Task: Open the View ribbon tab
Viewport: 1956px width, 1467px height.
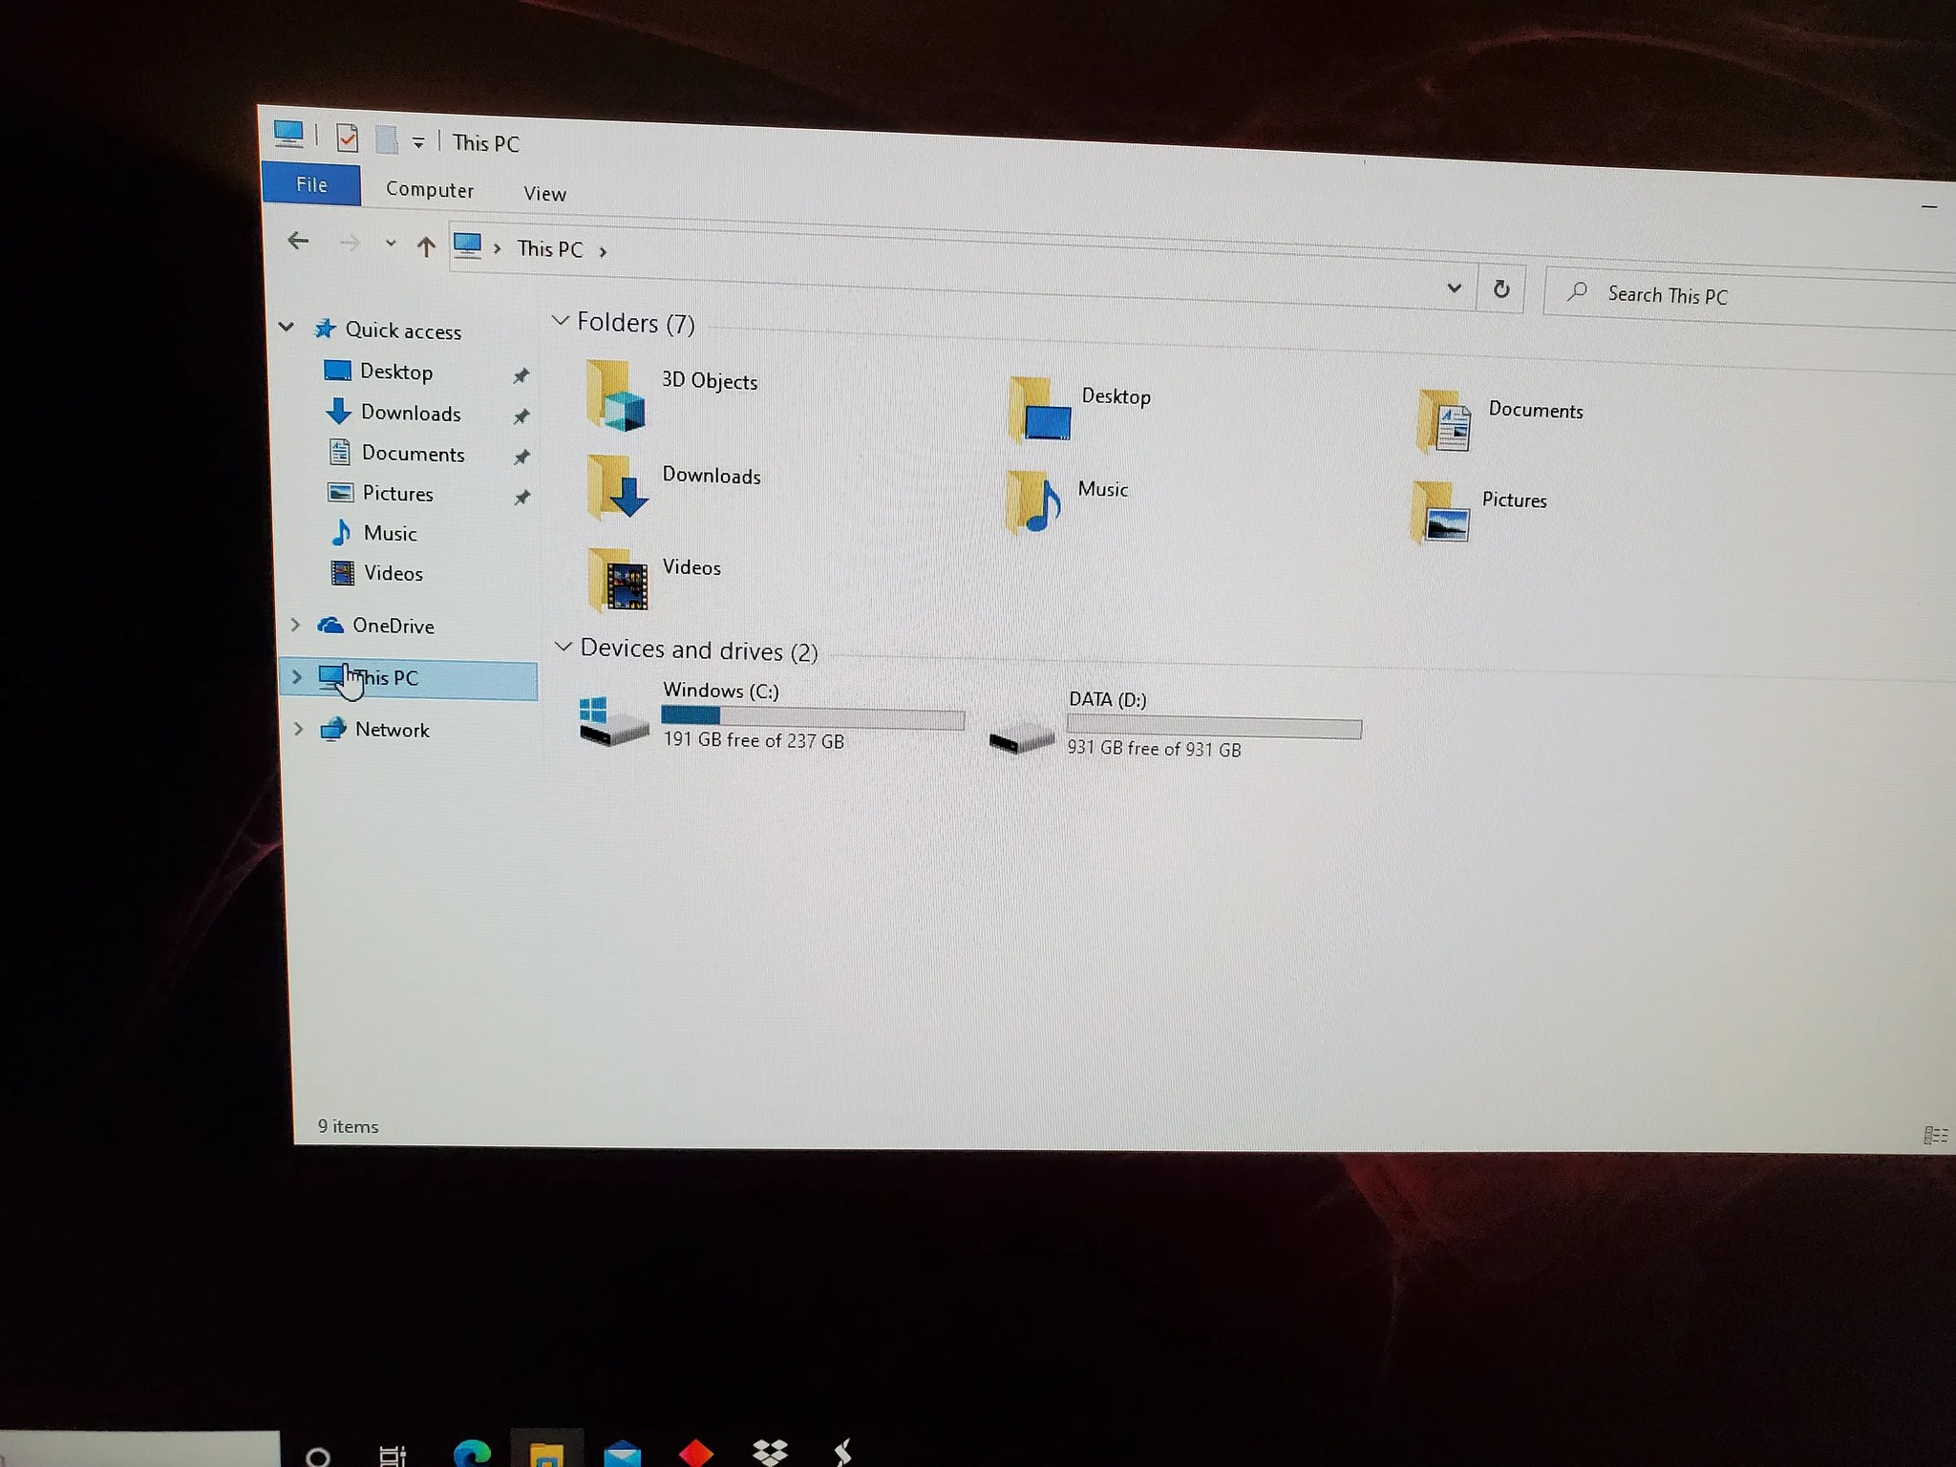Action: (543, 193)
